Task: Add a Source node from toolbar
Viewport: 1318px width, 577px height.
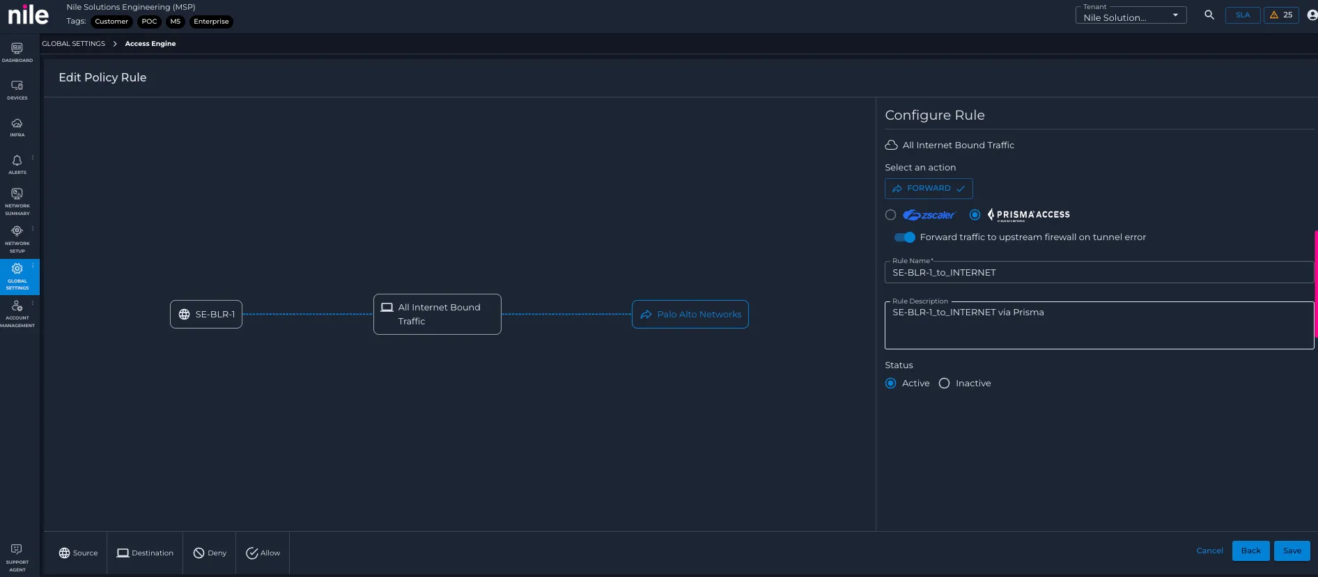Action: click(78, 553)
